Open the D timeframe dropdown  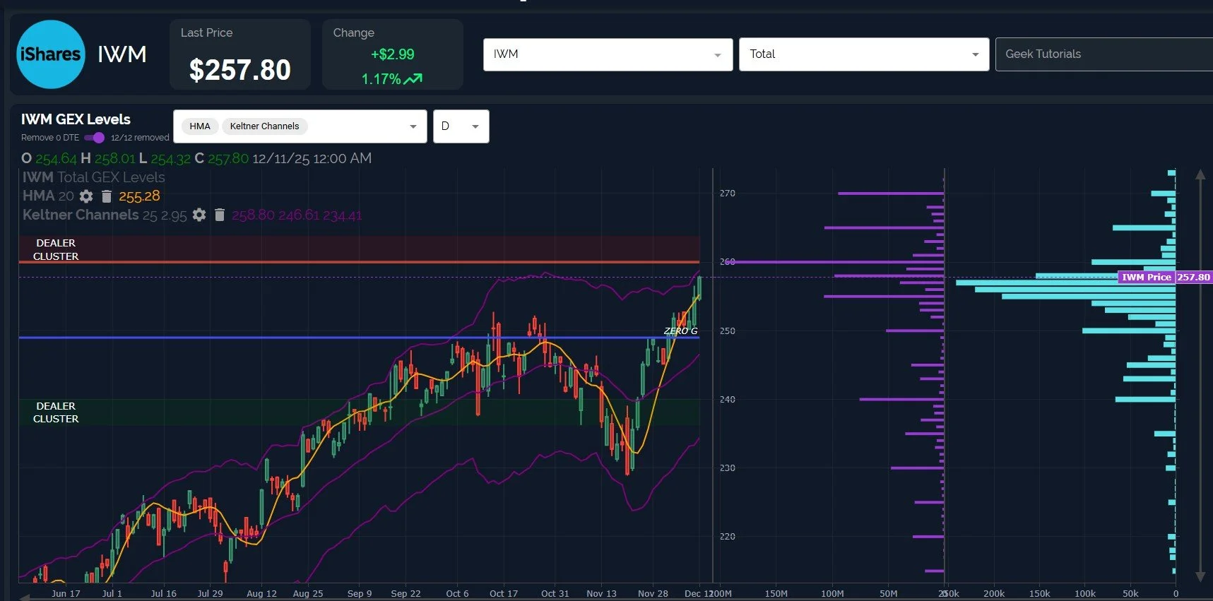461,126
